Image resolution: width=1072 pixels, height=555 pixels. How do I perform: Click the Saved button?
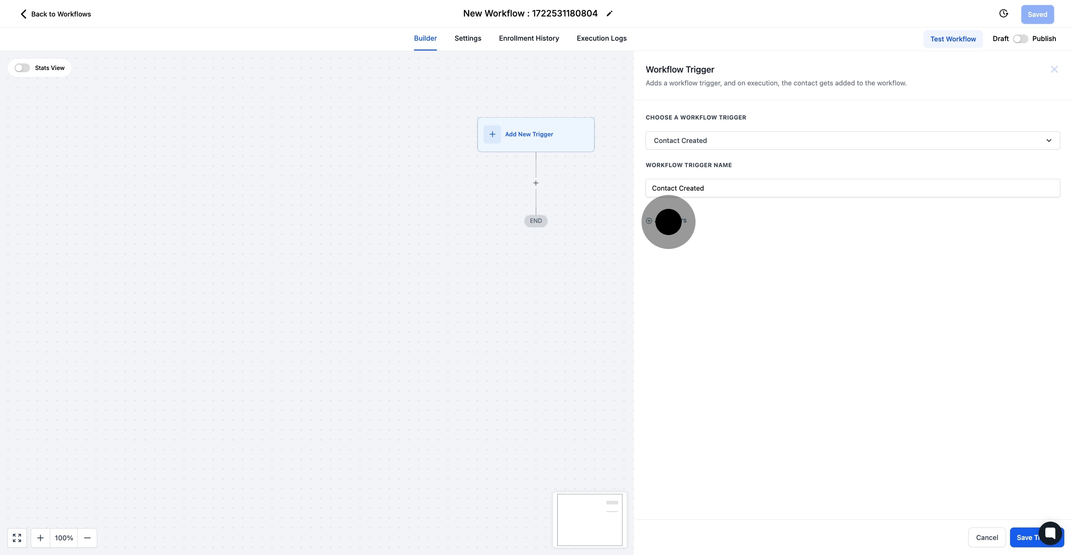pos(1037,15)
